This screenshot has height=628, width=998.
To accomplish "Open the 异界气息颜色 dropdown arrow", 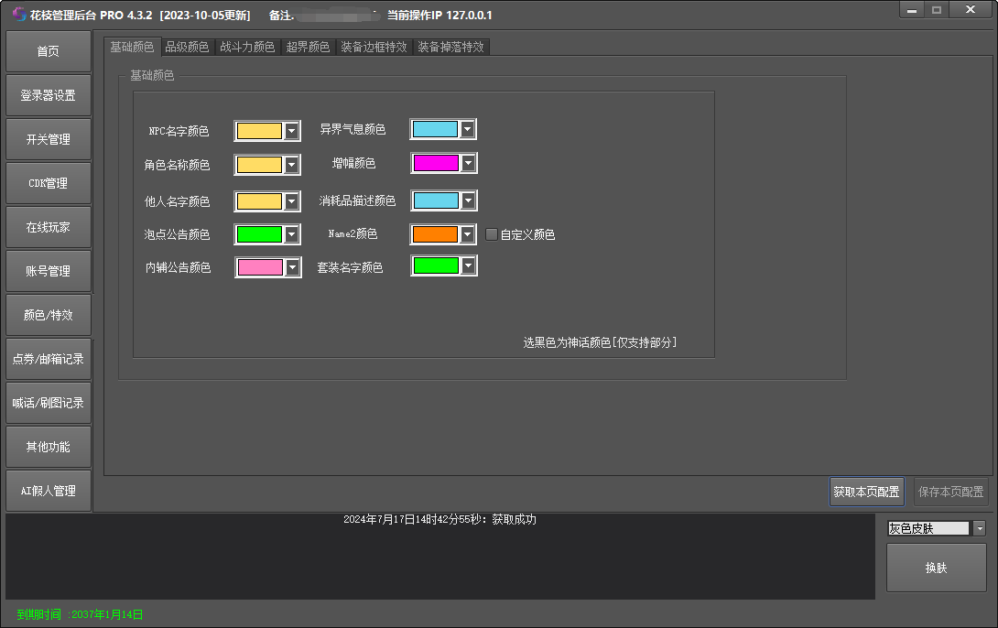I will click(x=467, y=130).
